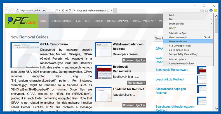Viewport: 221px width, 114px height.
Task: Click Loadstart.biz Redirect article thumbnail
Action: click(103, 94)
